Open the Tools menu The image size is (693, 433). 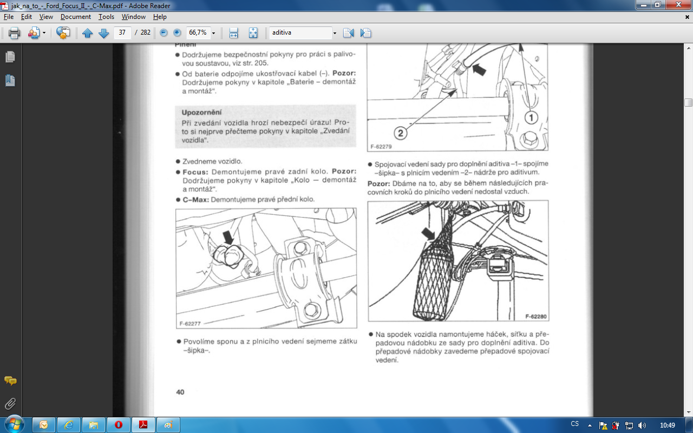[106, 17]
